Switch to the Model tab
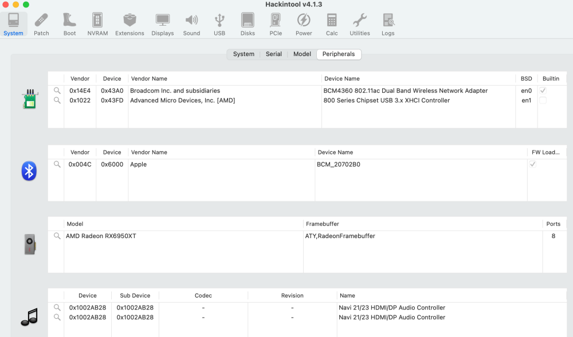Viewport: 573px width, 337px height. click(302, 54)
